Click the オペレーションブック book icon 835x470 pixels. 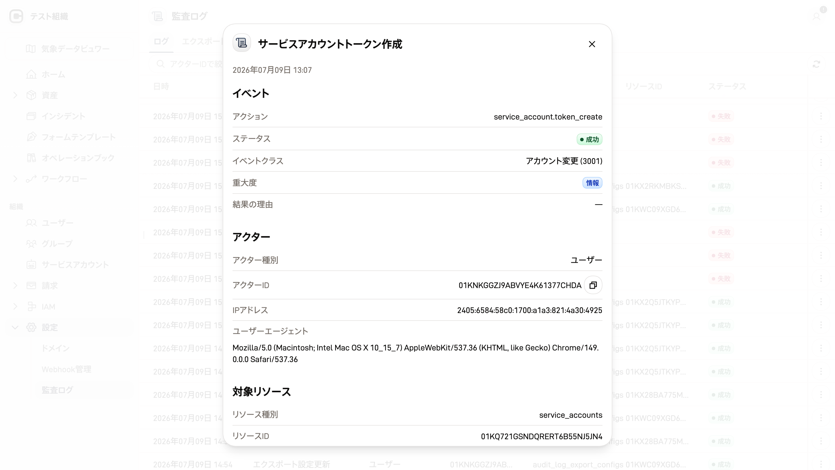[x=31, y=158]
